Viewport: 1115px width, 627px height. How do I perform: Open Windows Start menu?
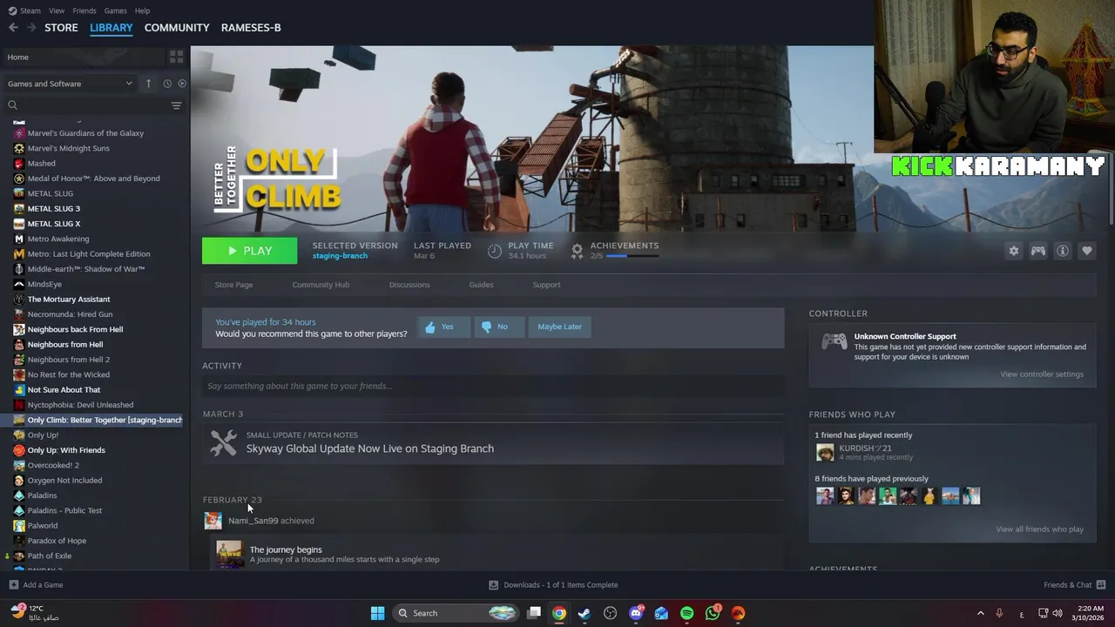click(x=377, y=613)
